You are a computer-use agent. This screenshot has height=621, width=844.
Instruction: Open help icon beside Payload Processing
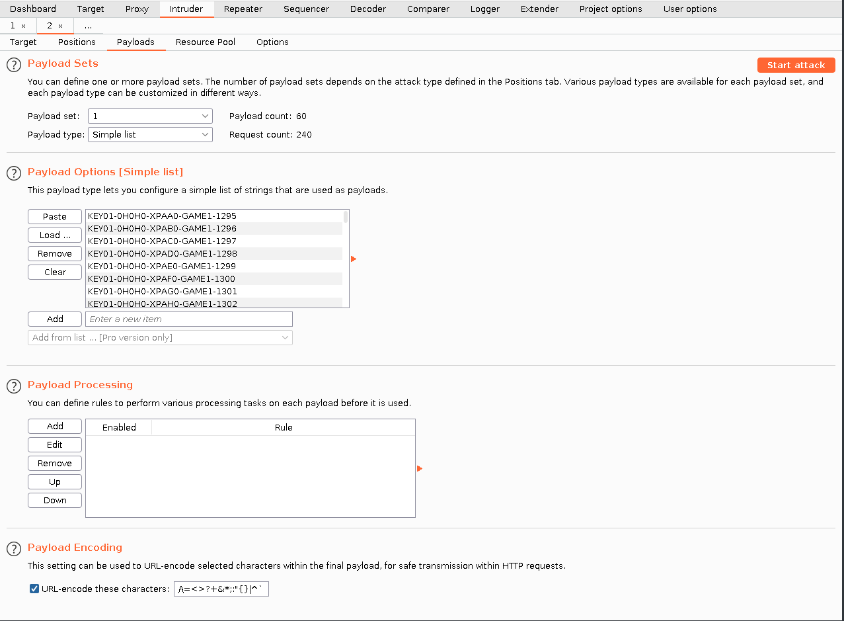[13, 386]
